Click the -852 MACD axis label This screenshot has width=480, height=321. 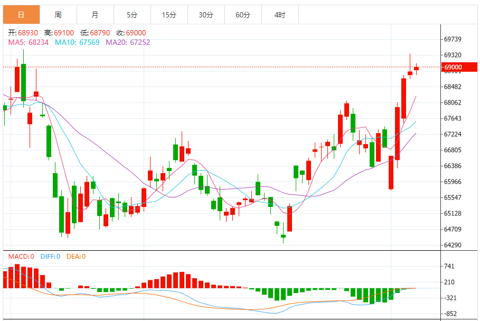tap(450, 314)
